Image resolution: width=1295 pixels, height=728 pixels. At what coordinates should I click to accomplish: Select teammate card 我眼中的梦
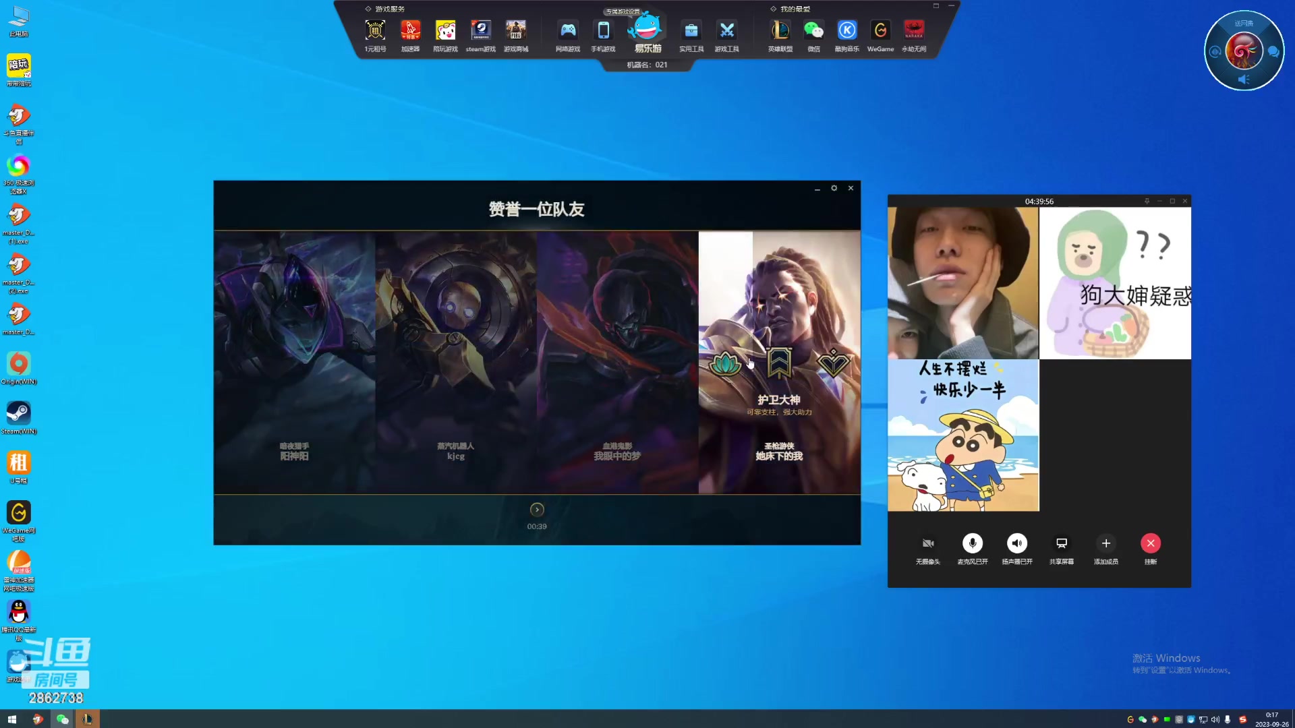pos(617,363)
